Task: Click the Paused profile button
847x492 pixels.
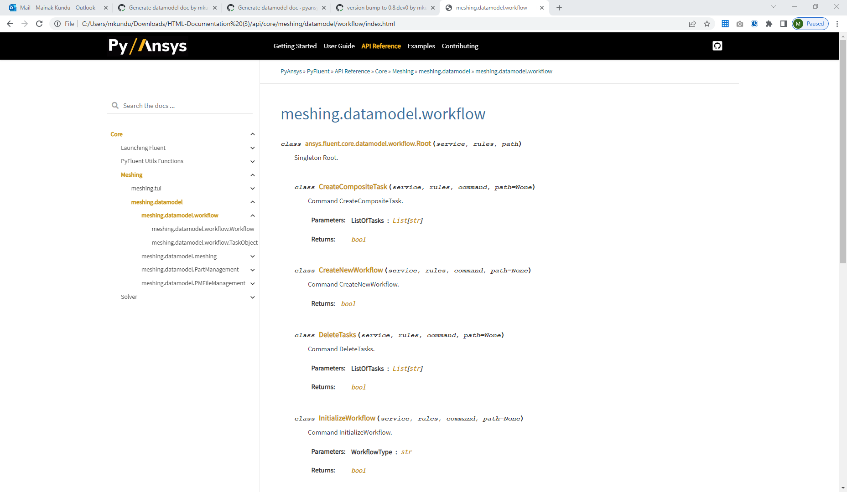Action: tap(811, 24)
